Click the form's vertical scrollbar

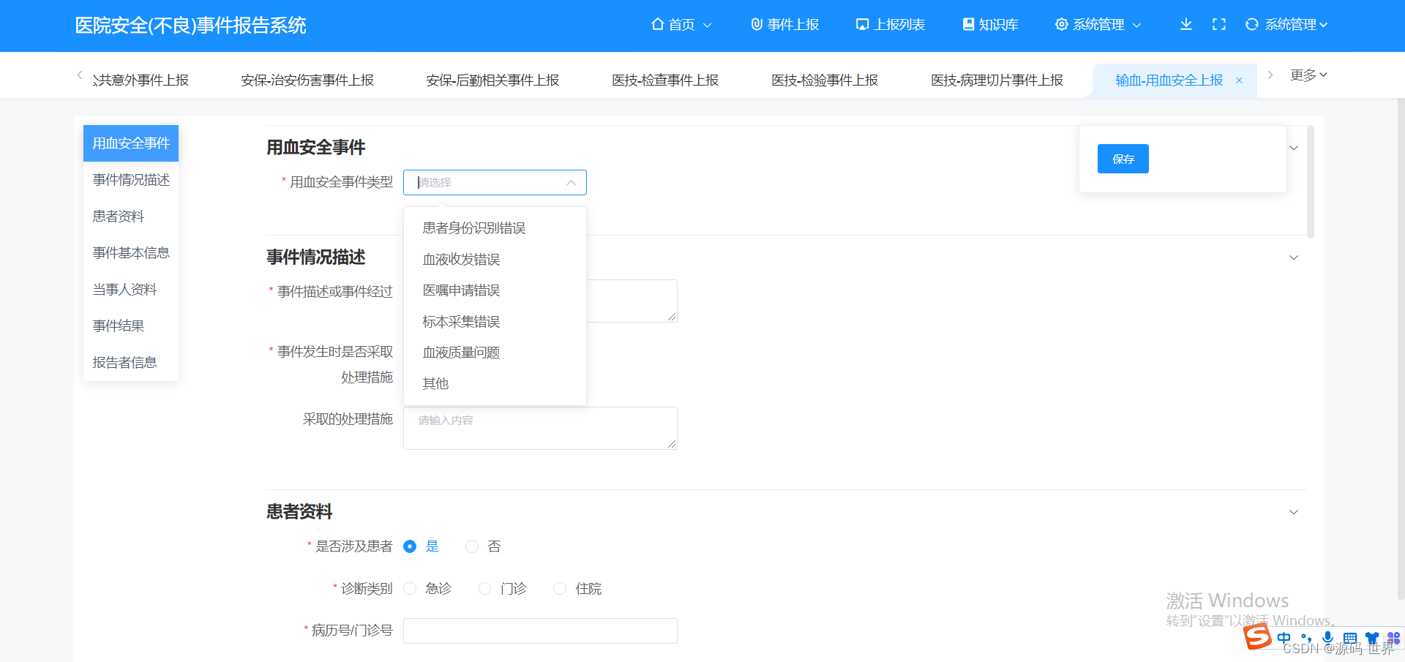coord(1311,181)
